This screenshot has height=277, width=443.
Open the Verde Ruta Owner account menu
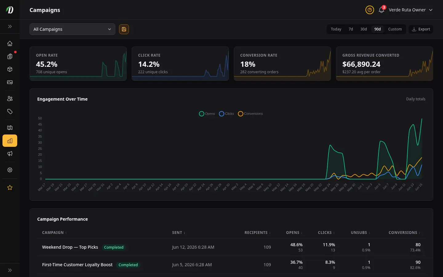(x=411, y=10)
